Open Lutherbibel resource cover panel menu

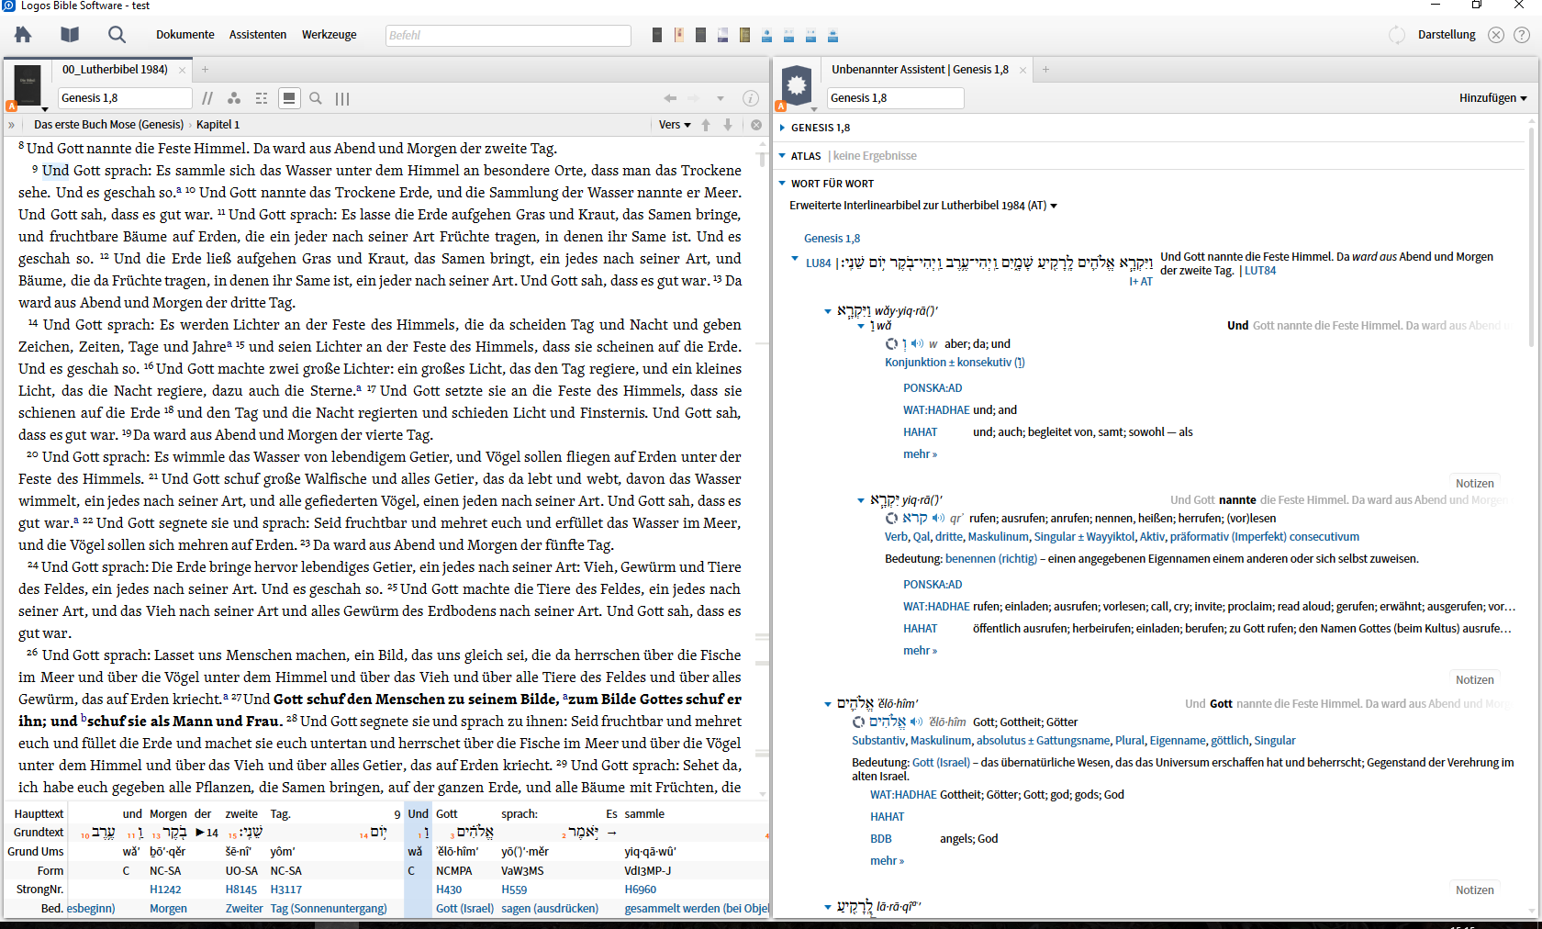click(x=27, y=87)
